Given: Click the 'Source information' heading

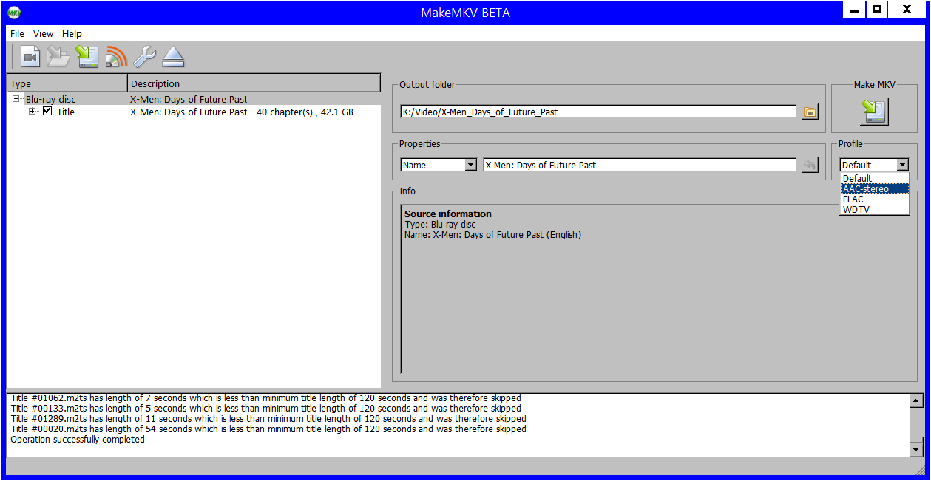Looking at the screenshot, I should coord(448,214).
